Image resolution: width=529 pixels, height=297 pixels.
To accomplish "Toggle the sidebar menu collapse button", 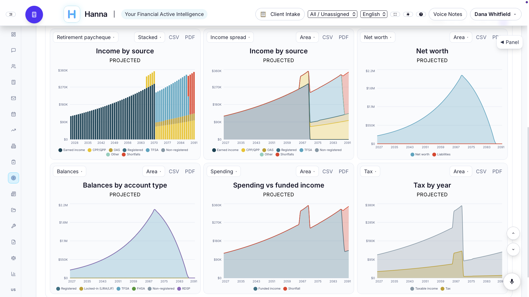I will click(11, 14).
